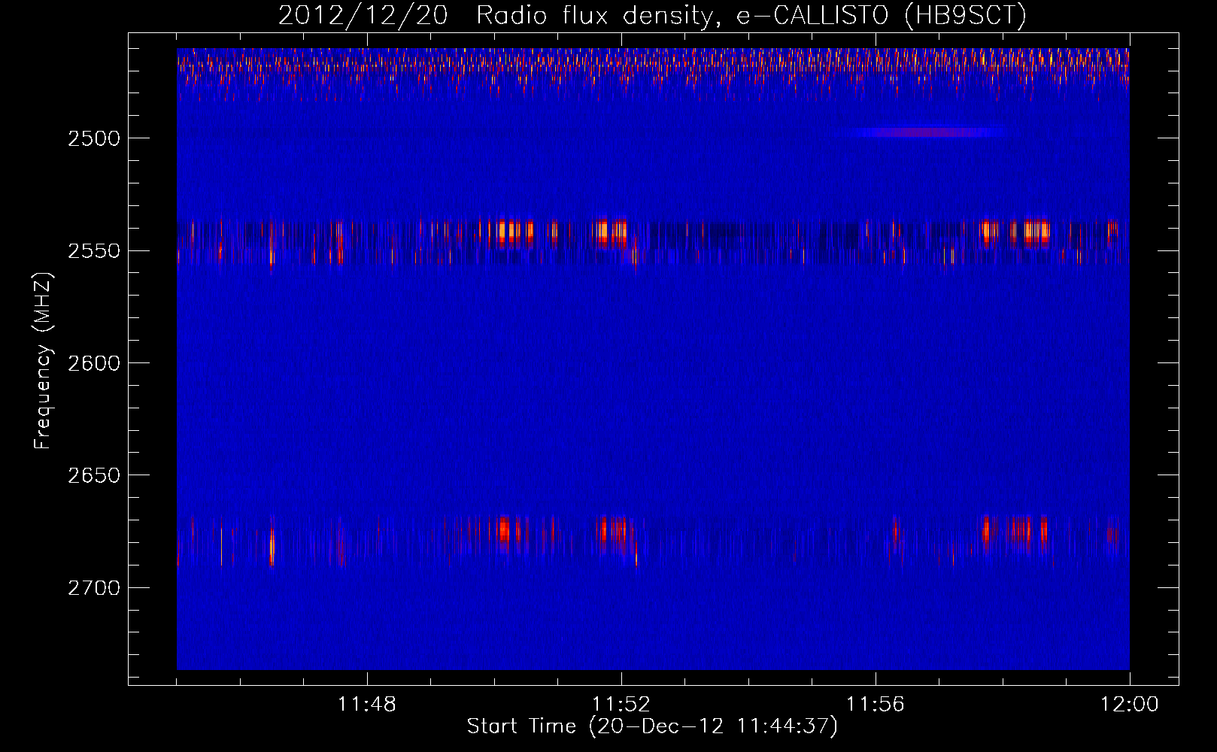Screen dimensions: 1217x752
Task: Click the 'Start Time (20-Dec-12 11:44:37)' axis label
Action: click(x=652, y=726)
